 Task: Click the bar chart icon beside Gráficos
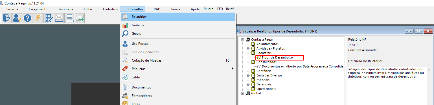pos(125,25)
